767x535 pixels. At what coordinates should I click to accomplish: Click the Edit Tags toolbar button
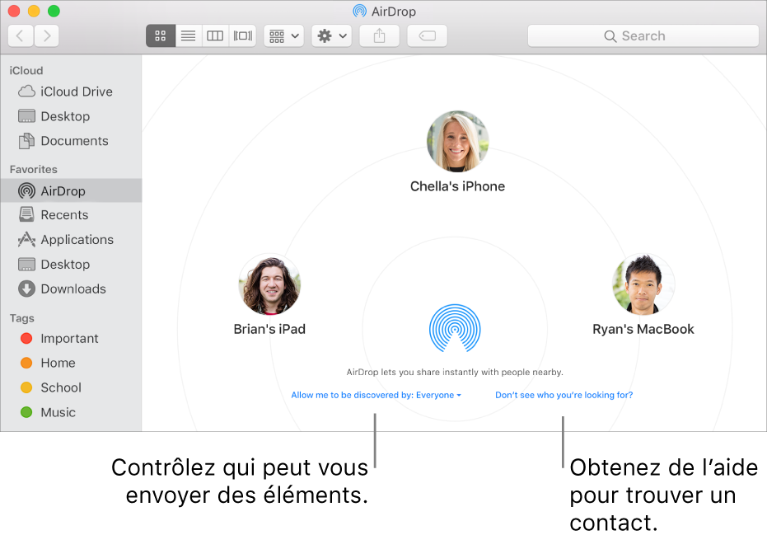point(427,35)
